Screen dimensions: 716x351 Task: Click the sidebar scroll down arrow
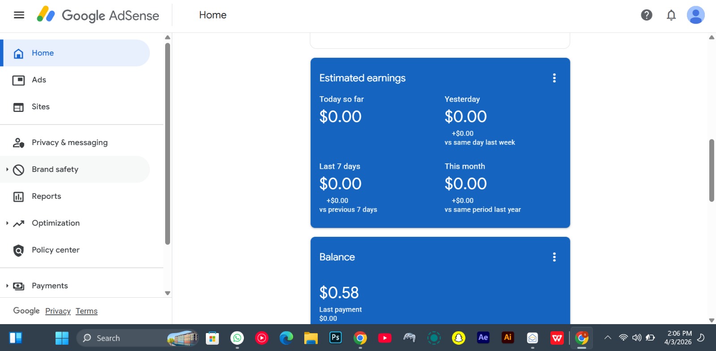coord(167,293)
